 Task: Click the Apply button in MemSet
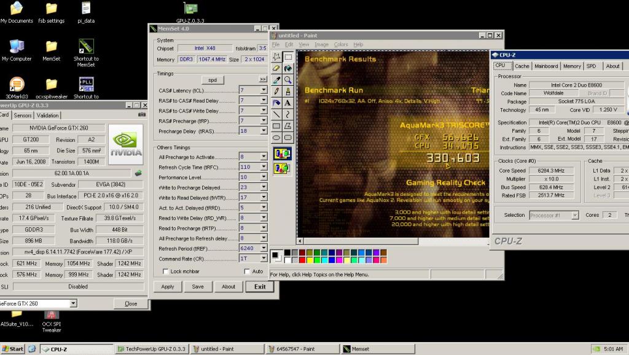tap(168, 287)
